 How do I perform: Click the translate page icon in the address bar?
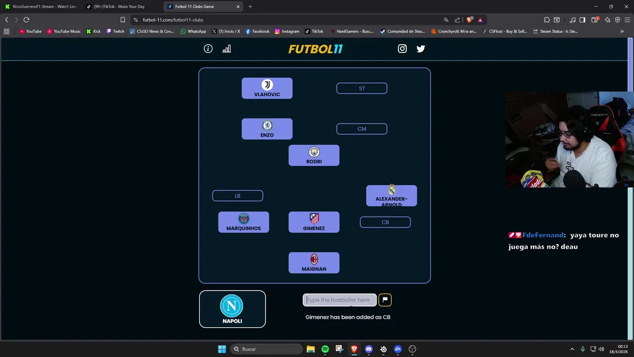[446, 20]
